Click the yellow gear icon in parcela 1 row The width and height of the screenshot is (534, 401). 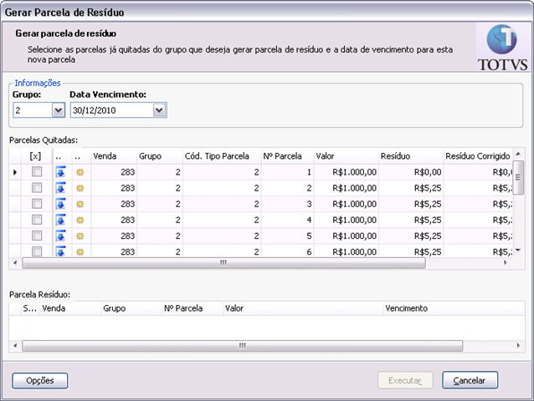(x=80, y=172)
